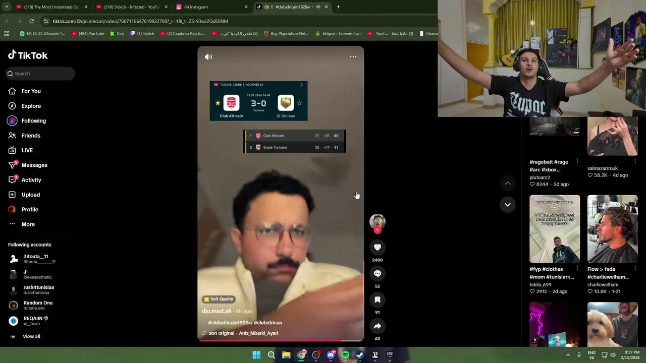This screenshot has height=363, width=646.
Task: Open the Upload page
Action: tap(30, 195)
